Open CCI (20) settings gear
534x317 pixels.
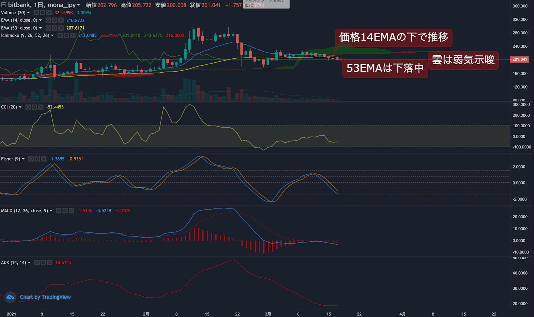pyautogui.click(x=34, y=107)
